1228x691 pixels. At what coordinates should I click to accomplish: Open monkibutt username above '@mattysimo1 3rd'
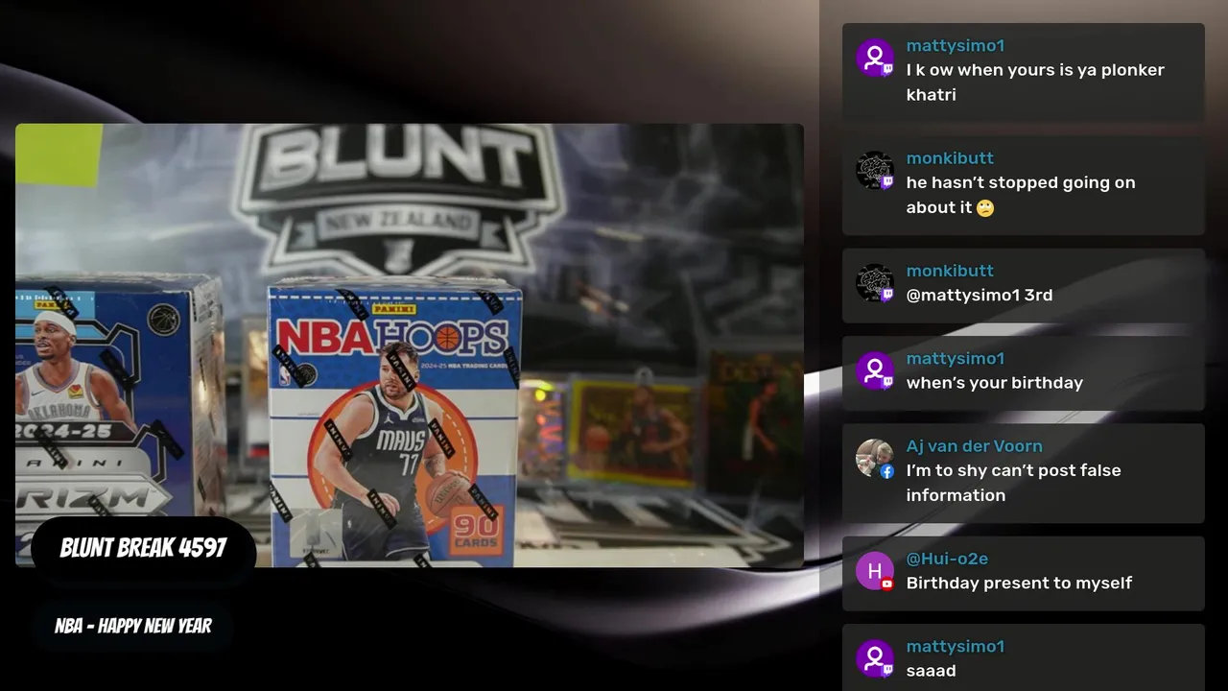click(x=950, y=271)
